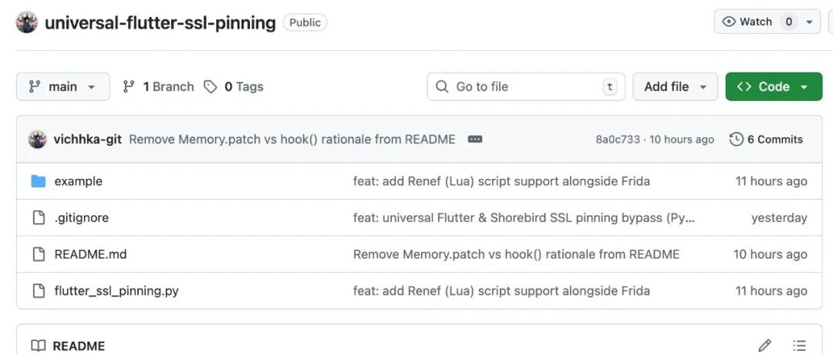The width and height of the screenshot is (833, 354).
Task: Open the 1 Branch link
Action: coord(158,86)
